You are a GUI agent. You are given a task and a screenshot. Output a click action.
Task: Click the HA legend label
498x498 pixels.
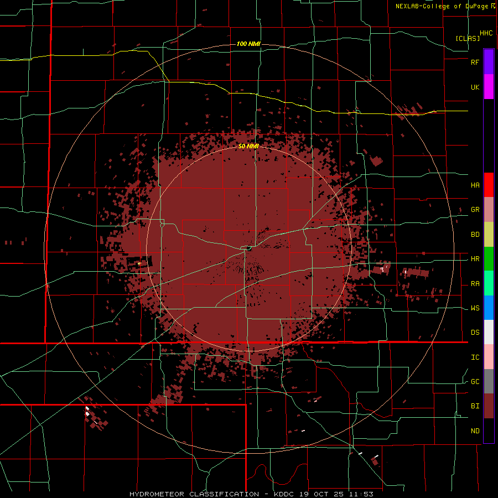tap(475, 185)
